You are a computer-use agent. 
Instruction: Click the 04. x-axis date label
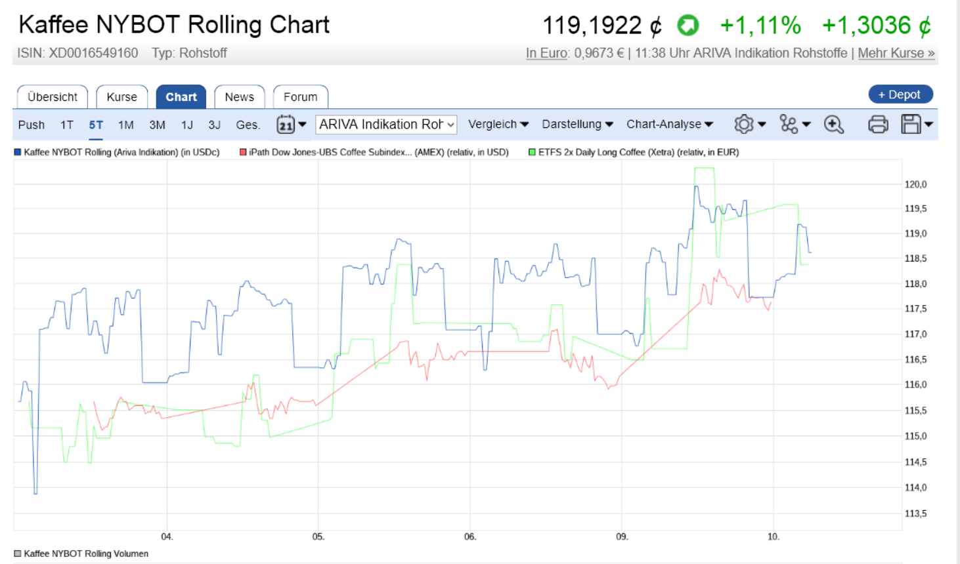[x=167, y=536]
